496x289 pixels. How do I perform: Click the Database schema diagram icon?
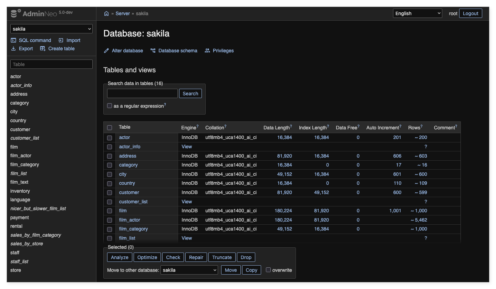point(153,51)
